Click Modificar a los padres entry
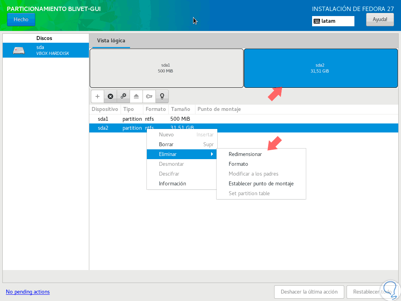This screenshot has height=301, width=401. [261, 174]
